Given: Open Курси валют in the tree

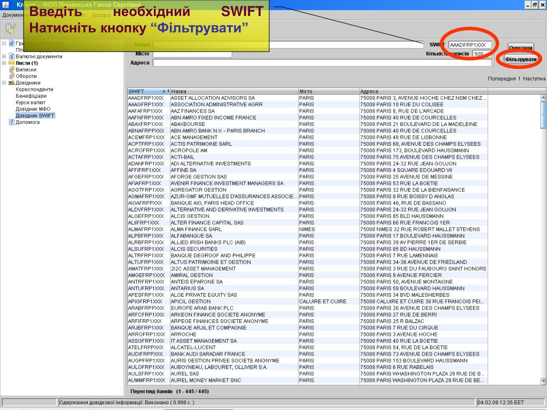Looking at the screenshot, I should tap(30, 102).
